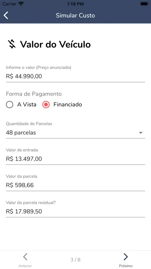Image resolution: width=151 pixels, height=269 pixels.
Task: Select the A Vista radio button
Action: click(x=9, y=104)
